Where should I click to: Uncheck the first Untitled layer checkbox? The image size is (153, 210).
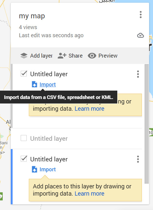(x=24, y=74)
